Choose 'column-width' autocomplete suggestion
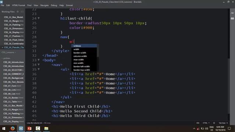235x132 pixels. click(x=84, y=56)
